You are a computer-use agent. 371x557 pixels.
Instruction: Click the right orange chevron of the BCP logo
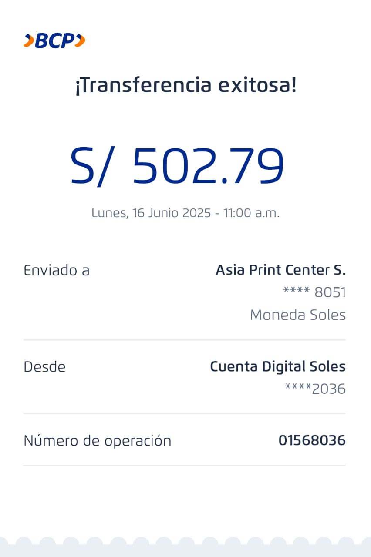point(80,41)
